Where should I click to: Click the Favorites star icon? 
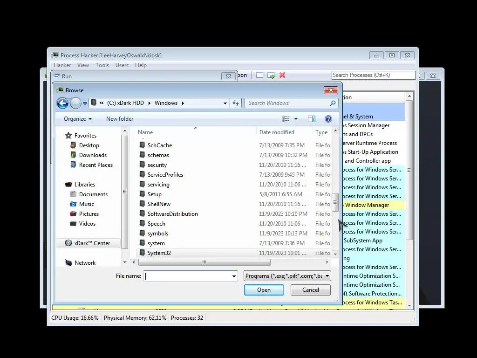(x=68, y=136)
